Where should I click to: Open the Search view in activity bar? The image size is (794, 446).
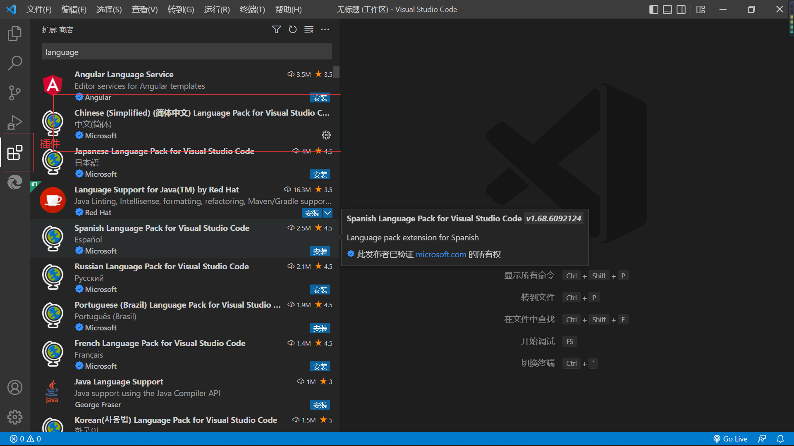click(x=15, y=63)
